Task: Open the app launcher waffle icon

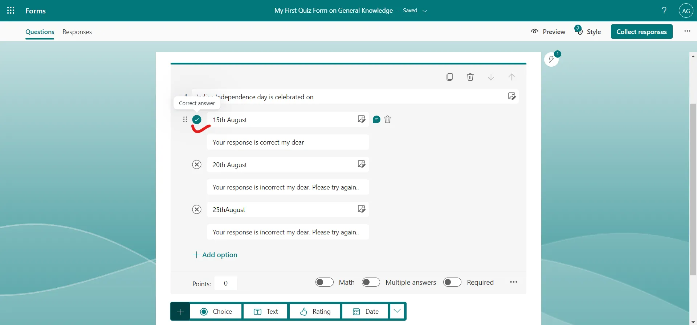Action: pos(11,11)
